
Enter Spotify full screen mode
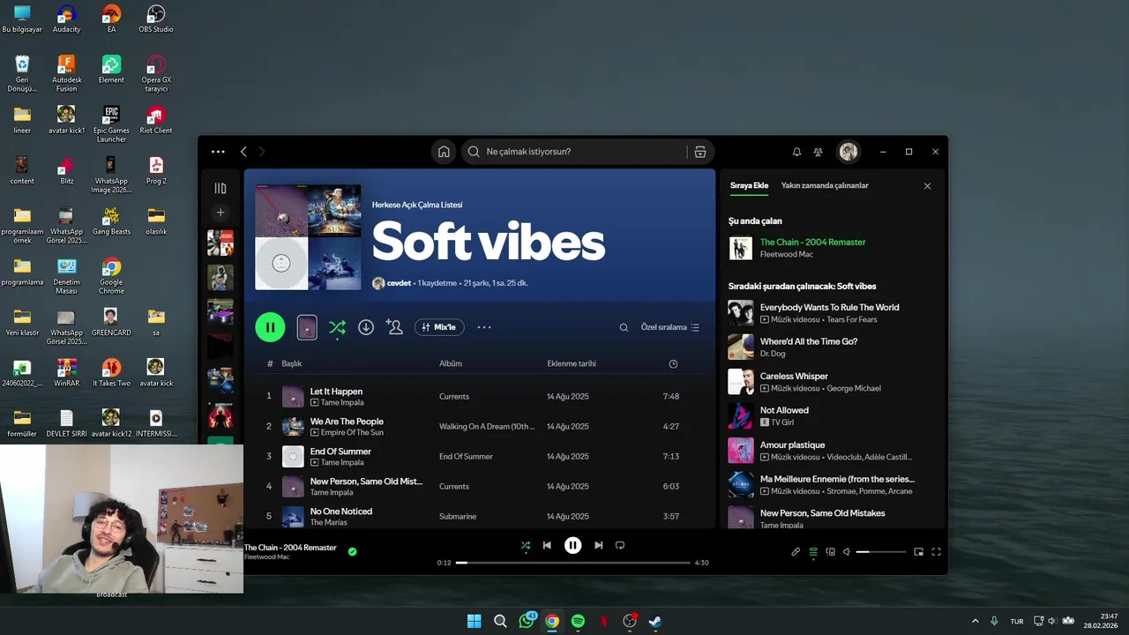point(937,552)
